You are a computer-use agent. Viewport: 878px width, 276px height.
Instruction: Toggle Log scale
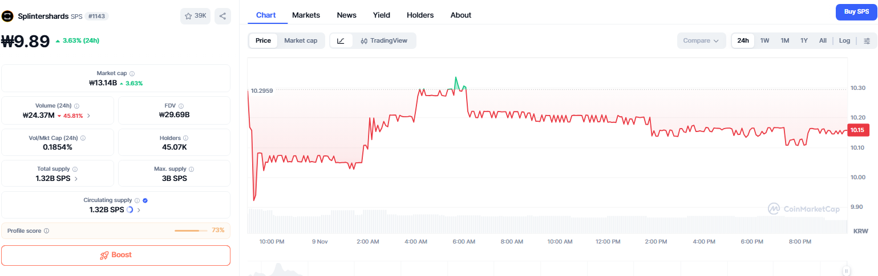[844, 40]
